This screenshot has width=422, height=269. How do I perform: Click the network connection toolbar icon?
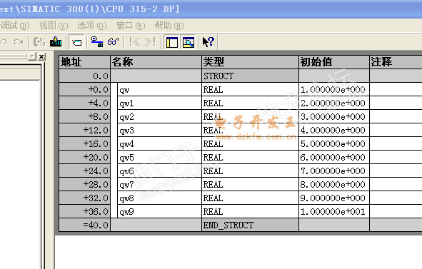(97, 41)
